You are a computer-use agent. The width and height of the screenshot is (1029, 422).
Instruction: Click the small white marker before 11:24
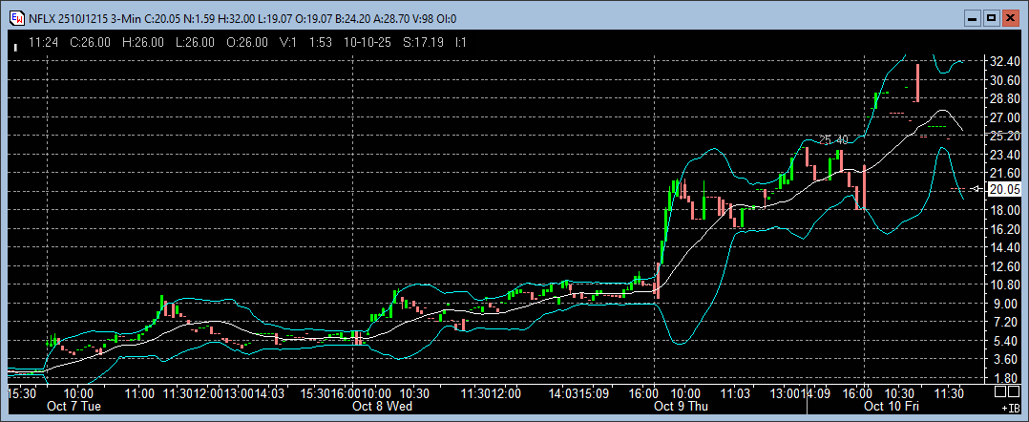click(x=16, y=44)
